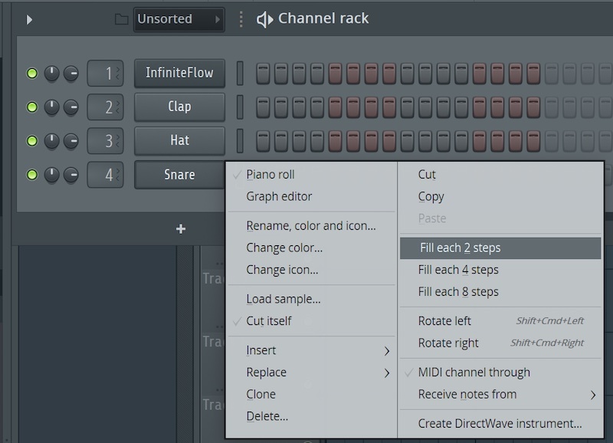
Task: Click the folder icon beside Unsorted
Action: tap(121, 19)
